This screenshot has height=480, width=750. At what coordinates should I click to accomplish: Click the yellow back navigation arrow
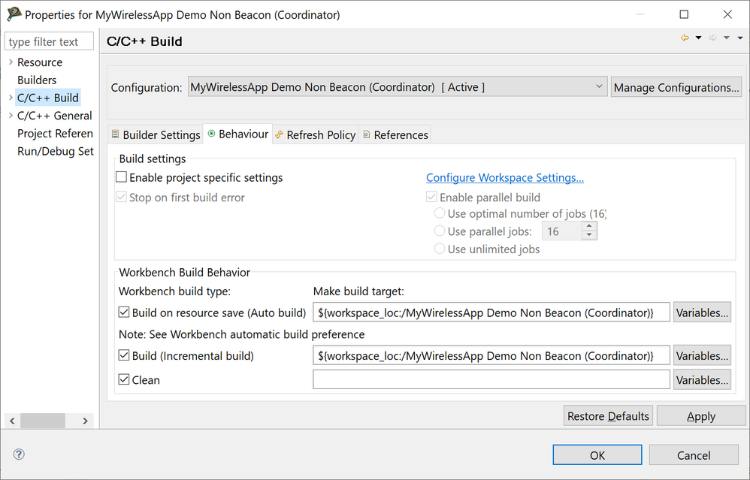click(685, 38)
